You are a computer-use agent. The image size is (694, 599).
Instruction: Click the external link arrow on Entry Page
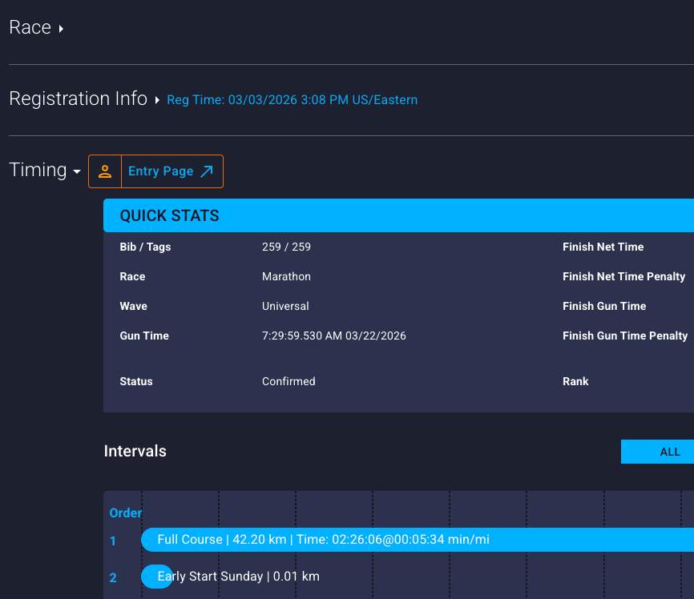(207, 171)
